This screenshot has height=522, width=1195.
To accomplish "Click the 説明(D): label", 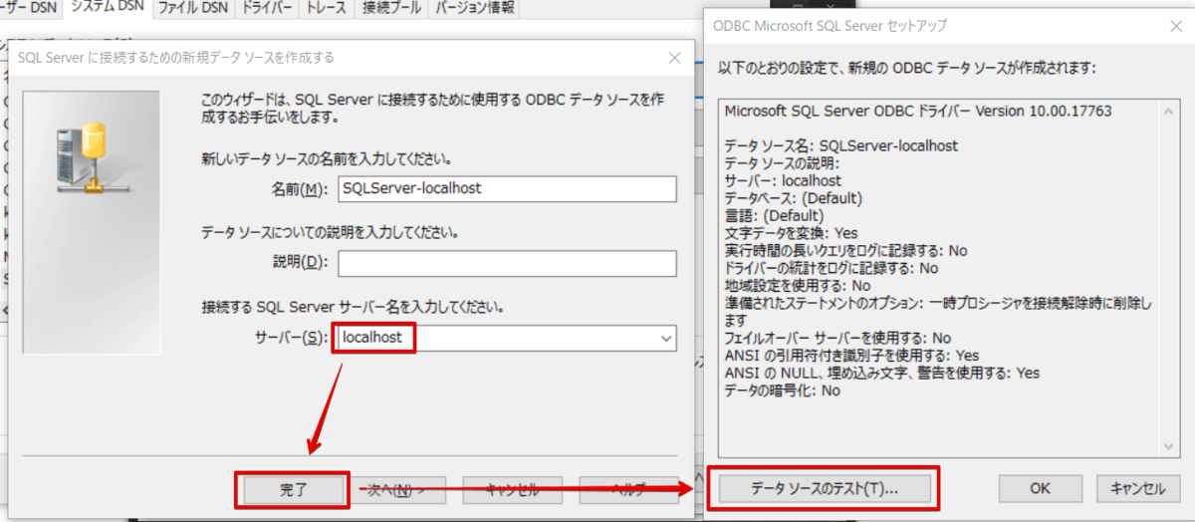I will point(298,263).
